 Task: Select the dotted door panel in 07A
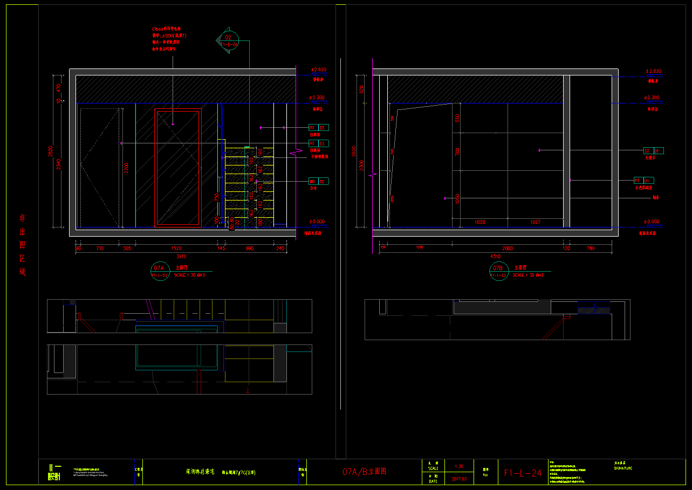tap(100, 168)
